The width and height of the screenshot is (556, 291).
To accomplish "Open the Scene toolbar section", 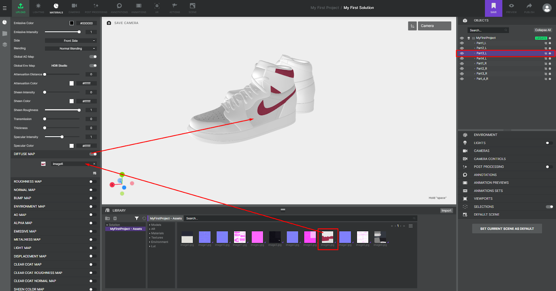I will tap(193, 8).
